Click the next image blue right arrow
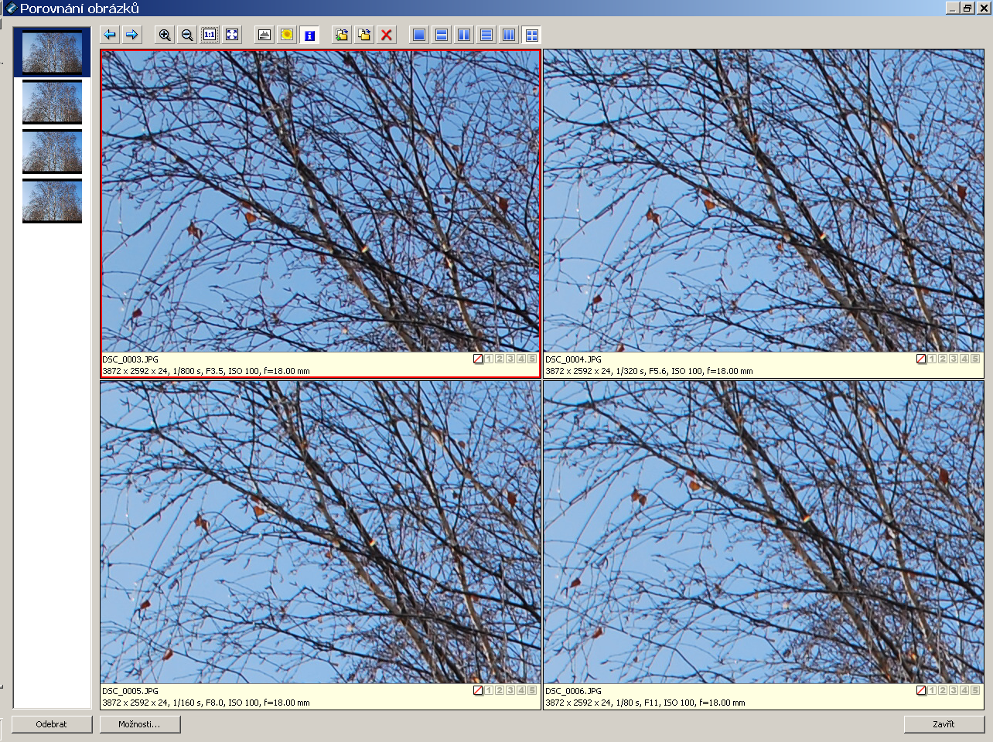Viewport: 993px width, 742px height. (x=132, y=35)
